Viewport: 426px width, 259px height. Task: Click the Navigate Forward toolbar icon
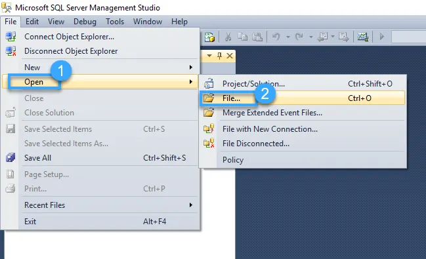pos(344,37)
